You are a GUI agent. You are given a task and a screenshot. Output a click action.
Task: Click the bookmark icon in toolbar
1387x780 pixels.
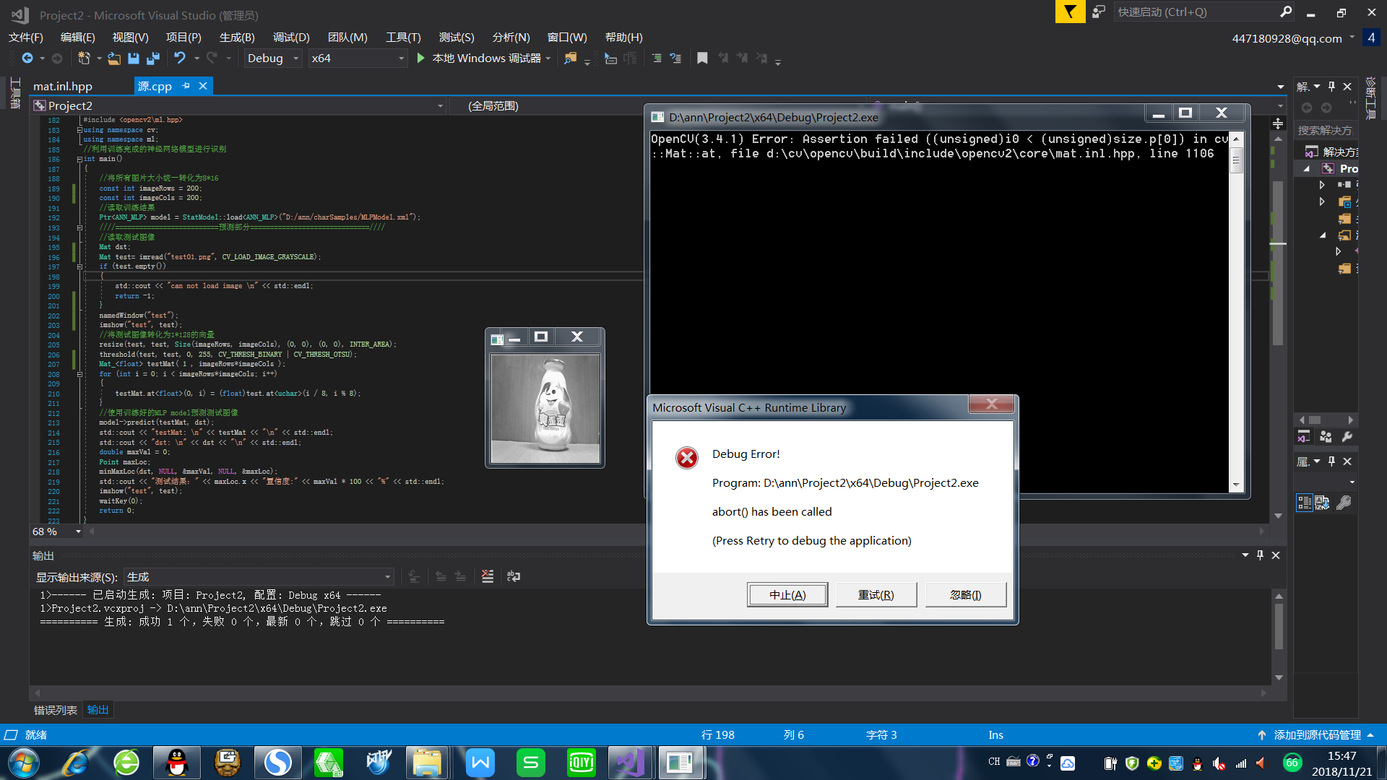pyautogui.click(x=701, y=58)
